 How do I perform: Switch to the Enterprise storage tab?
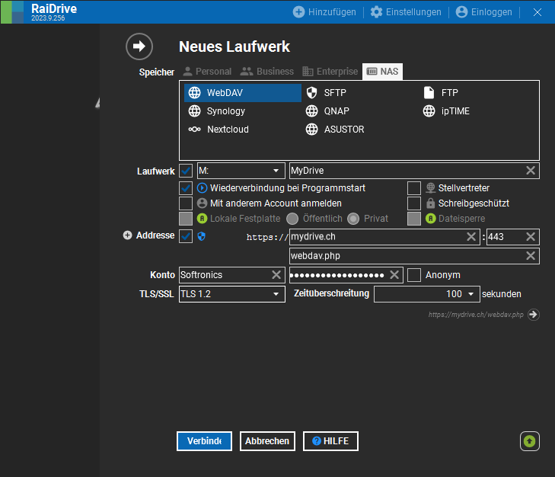click(330, 72)
